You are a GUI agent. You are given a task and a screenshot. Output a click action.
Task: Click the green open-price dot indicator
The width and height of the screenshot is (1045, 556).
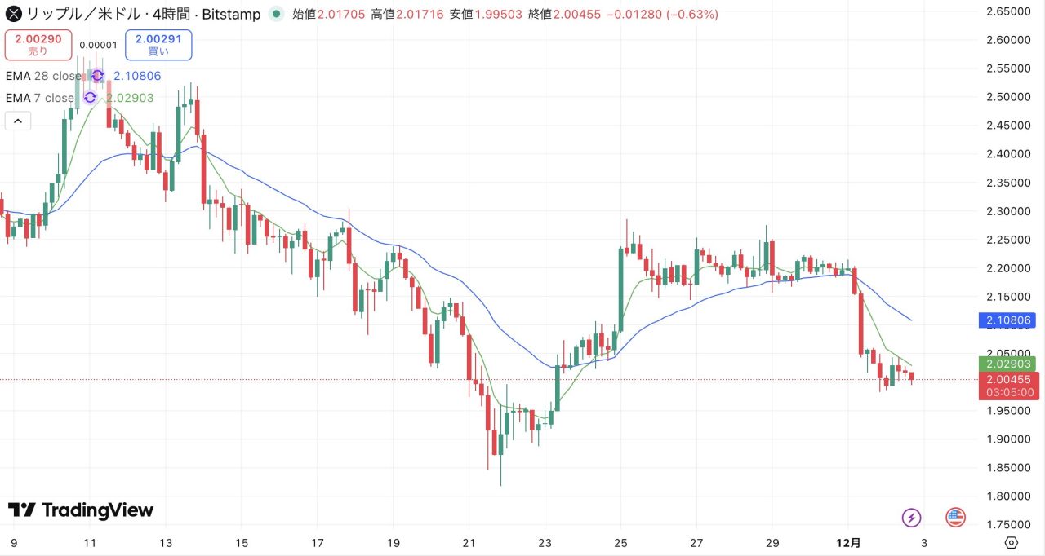[x=276, y=14]
